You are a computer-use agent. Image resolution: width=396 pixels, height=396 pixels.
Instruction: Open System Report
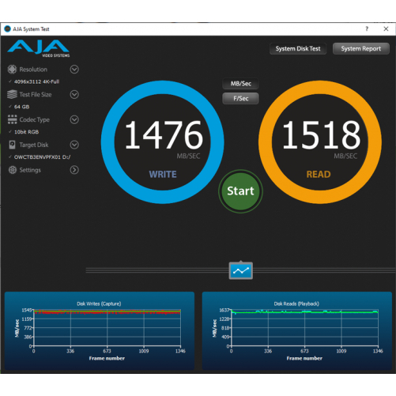(361, 49)
